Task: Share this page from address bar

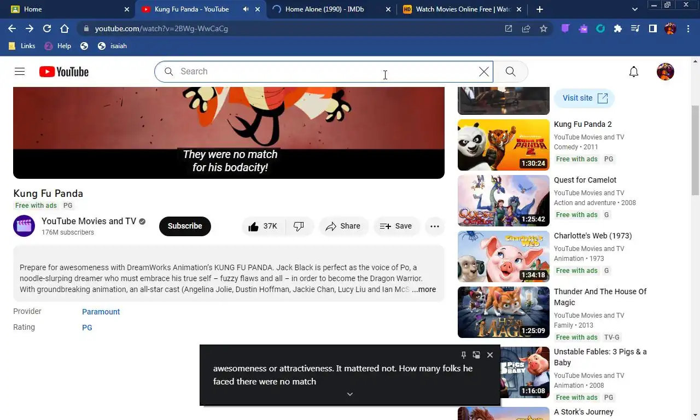Action: (x=526, y=28)
